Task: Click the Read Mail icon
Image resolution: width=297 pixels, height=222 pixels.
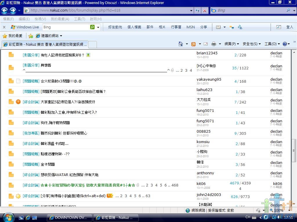Action: tap(206, 44)
